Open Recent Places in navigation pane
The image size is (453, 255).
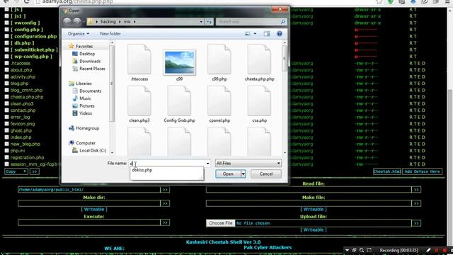point(92,69)
